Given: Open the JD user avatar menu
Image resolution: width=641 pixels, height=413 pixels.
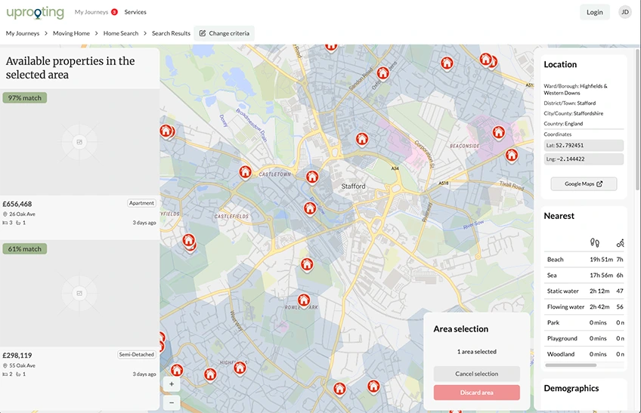Looking at the screenshot, I should coord(624,12).
